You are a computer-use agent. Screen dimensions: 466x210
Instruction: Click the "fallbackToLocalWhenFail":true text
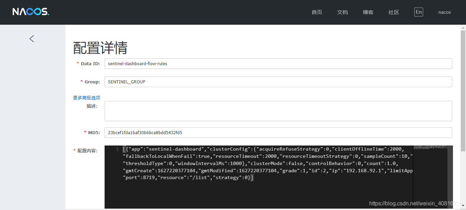(166, 156)
